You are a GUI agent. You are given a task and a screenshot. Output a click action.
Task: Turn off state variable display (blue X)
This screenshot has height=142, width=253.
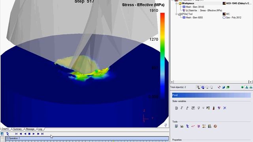225,108
